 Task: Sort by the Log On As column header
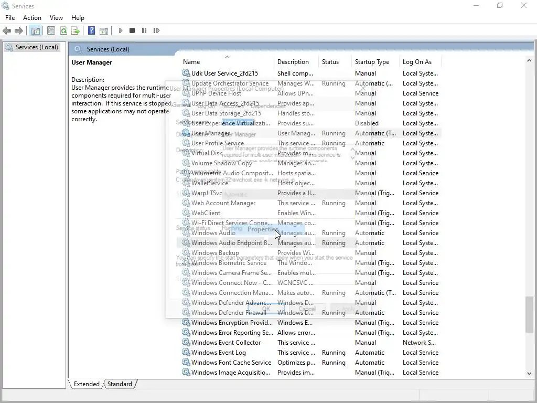click(420, 62)
